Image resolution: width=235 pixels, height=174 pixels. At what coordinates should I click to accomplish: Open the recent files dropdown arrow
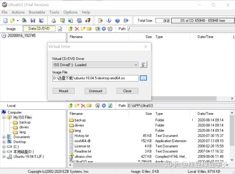18,21
